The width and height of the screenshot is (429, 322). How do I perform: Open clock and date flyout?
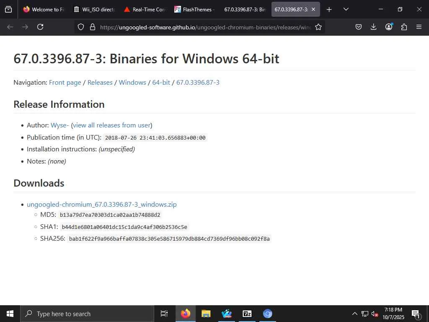393,314
